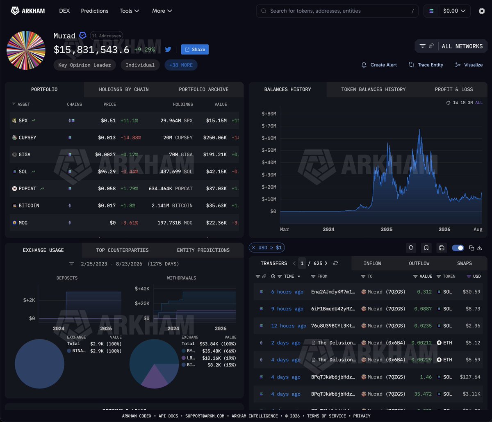Go to next transfers page arrow
Image resolution: width=492 pixels, height=422 pixels.
(x=326, y=263)
